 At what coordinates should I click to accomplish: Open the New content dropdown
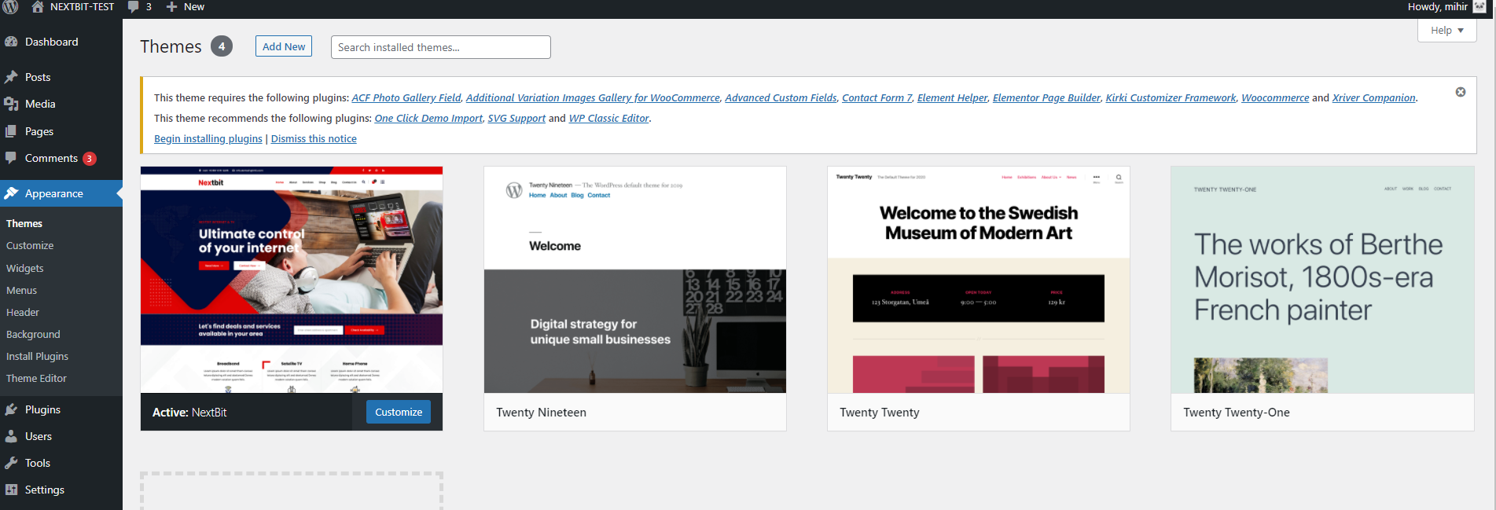point(186,7)
